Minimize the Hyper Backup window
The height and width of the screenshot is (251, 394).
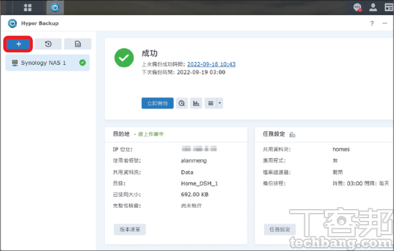point(385,24)
